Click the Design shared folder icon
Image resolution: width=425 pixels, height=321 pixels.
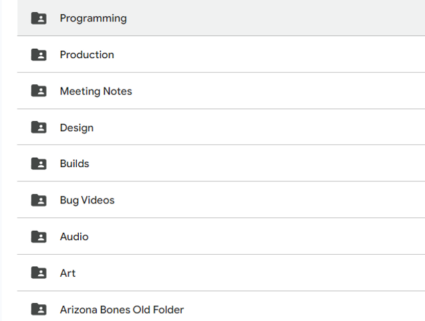[x=39, y=127]
